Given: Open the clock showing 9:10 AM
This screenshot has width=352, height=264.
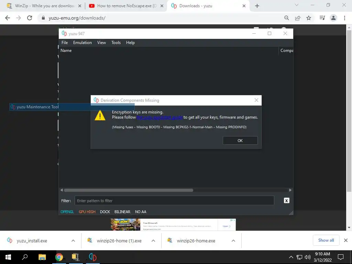Looking at the screenshot, I should [322, 257].
